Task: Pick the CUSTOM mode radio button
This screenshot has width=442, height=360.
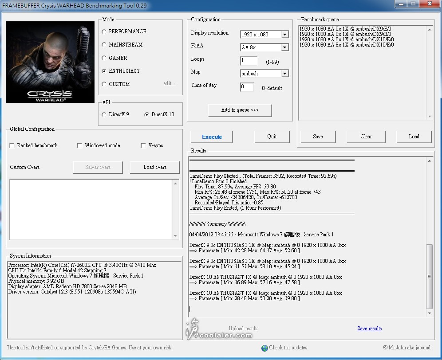Action: 104,84
